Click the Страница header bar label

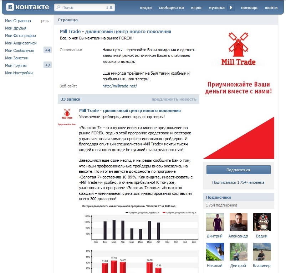point(68,20)
